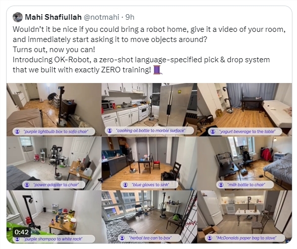Image resolution: width=297 pixels, height=249 pixels.
Task: Select the 'milk bottle to chair' bedroom tile
Action: tap(244, 163)
